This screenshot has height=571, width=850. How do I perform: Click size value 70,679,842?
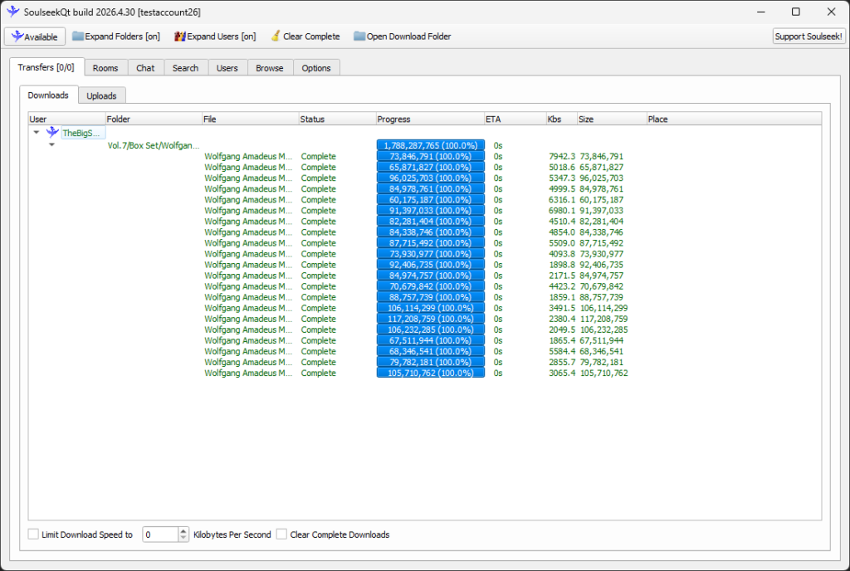[x=601, y=286]
